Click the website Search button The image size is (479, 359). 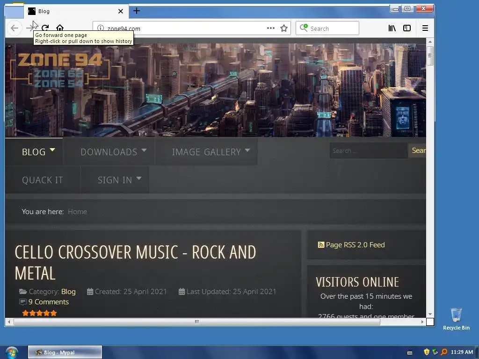(417, 151)
